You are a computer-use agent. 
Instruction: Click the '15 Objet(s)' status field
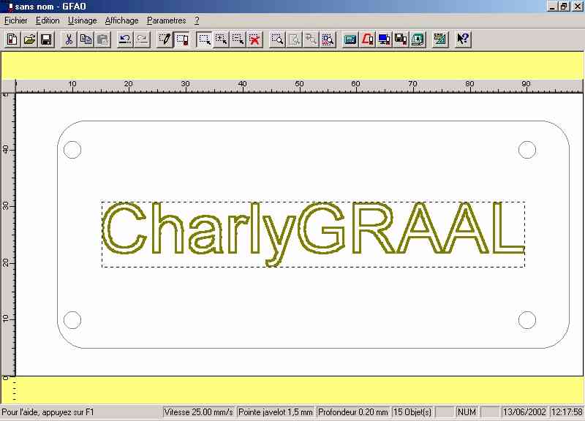tap(412, 412)
